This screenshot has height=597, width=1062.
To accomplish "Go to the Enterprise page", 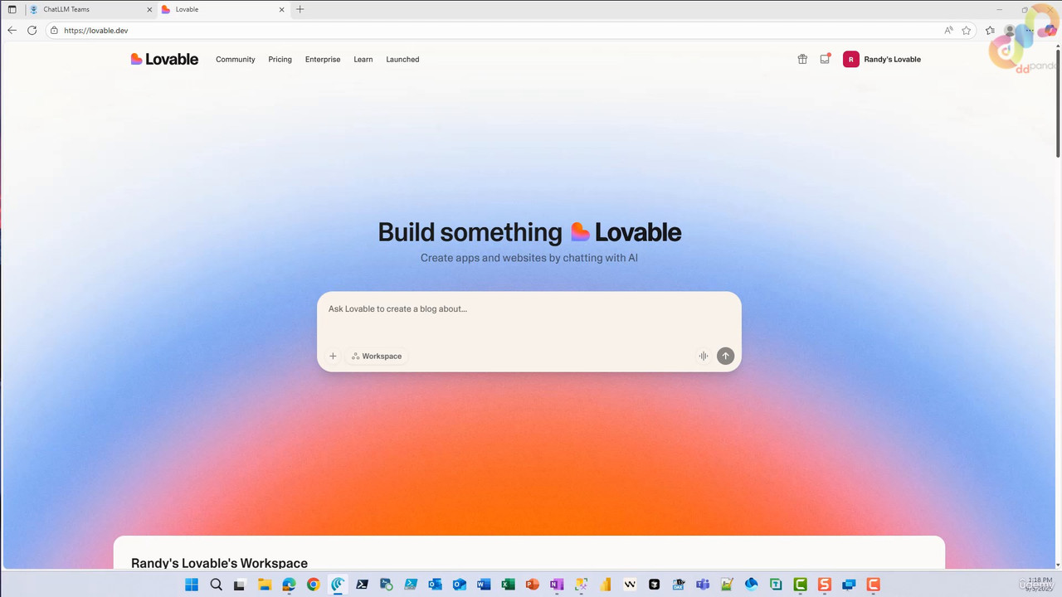I will [x=323, y=60].
